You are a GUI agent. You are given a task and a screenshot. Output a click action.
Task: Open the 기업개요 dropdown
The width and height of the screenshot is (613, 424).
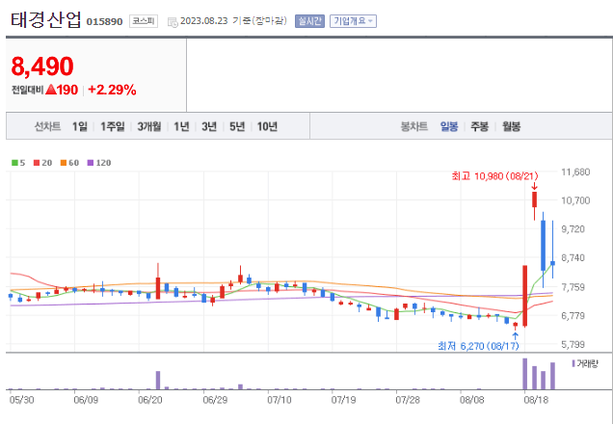pyautogui.click(x=354, y=21)
